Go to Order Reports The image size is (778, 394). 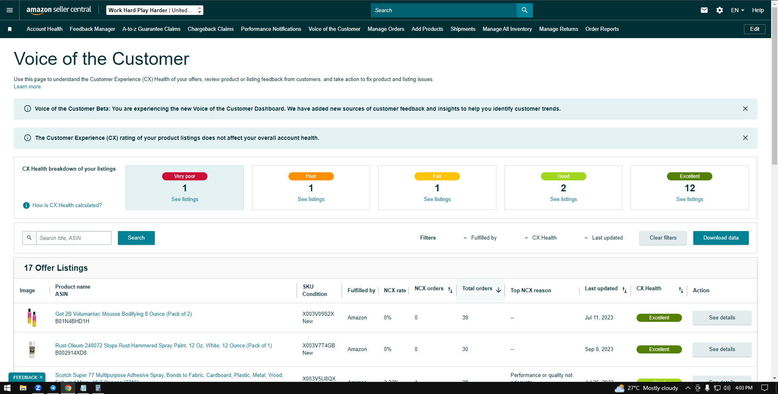602,29
